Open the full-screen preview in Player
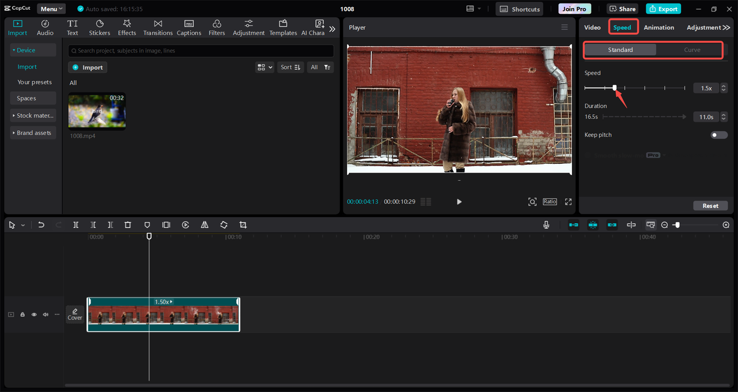Viewport: 738px width, 392px height. coord(568,202)
